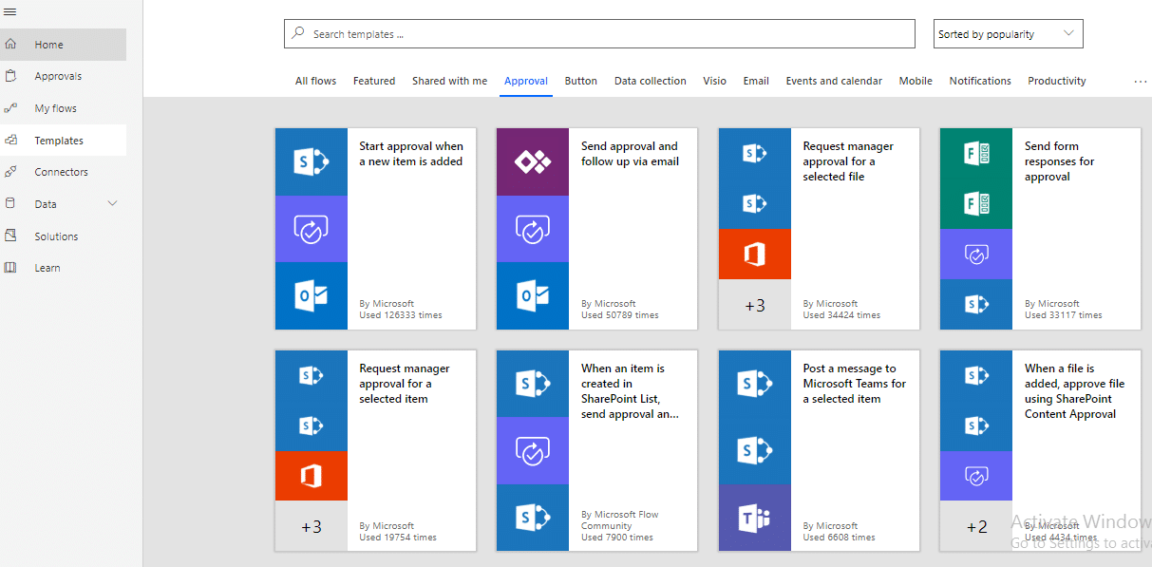Click in Search templates field
Image resolution: width=1152 pixels, height=567 pixels.
coord(599,33)
